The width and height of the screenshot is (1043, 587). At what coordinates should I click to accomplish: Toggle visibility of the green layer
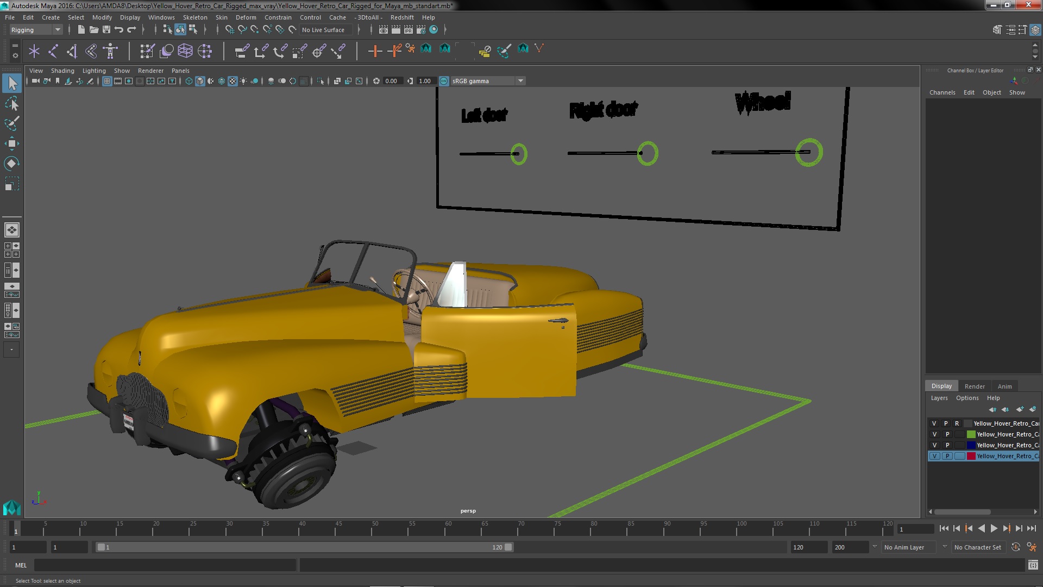pyautogui.click(x=934, y=434)
